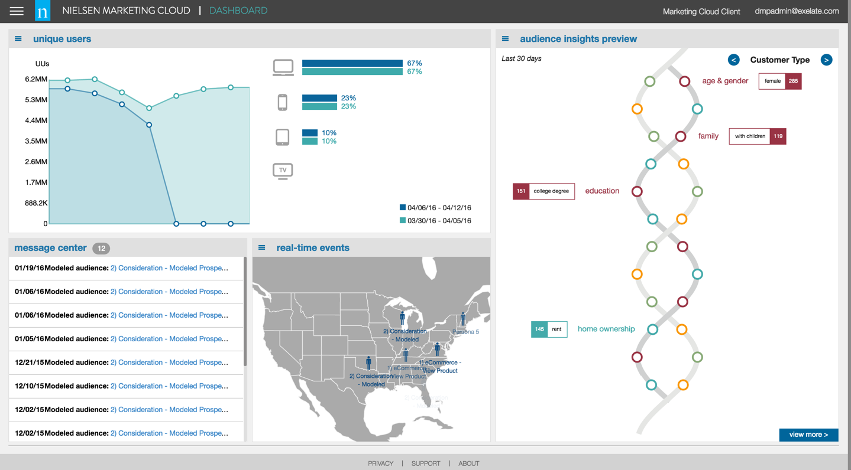
Task: Select the TV device icon
Action: [x=283, y=171]
